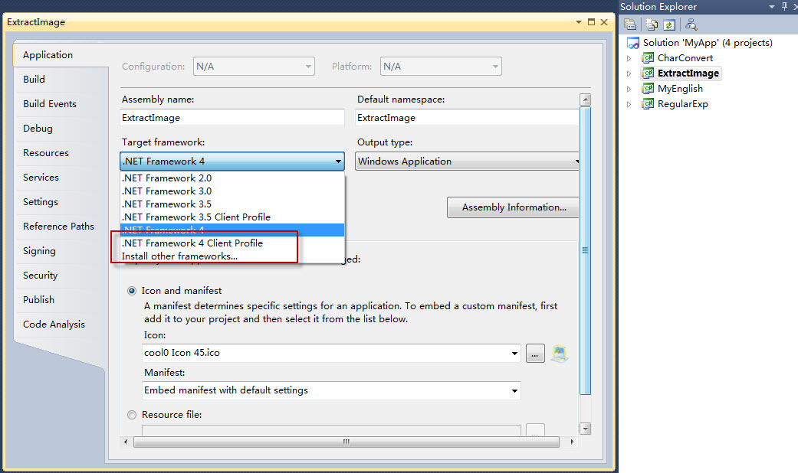The image size is (798, 473).
Task: Click the ExtractImage C# project icon
Action: pos(647,73)
